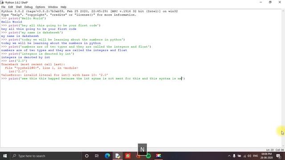Viewport: 285px width, 160px height.
Task: Click the 'Ln: 20' status bar entry
Action: pos(270,150)
